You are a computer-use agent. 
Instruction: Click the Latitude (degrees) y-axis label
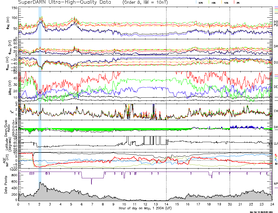5,143
